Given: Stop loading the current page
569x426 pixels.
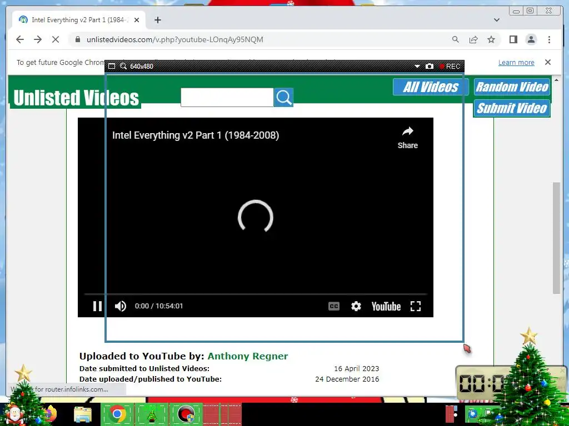Looking at the screenshot, I should click(x=56, y=39).
